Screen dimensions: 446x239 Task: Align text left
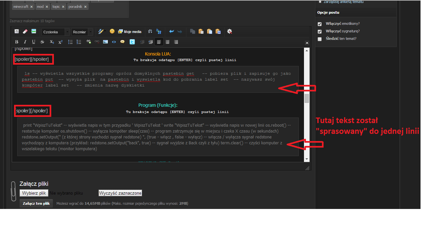159,42
